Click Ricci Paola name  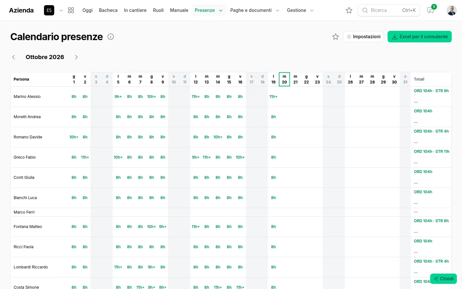23,247
